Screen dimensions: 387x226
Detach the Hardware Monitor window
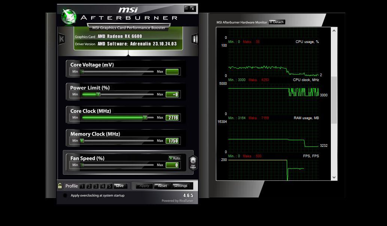coord(277,22)
